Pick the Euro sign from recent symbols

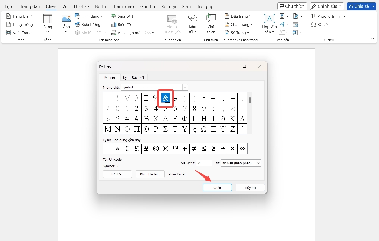coord(127,148)
